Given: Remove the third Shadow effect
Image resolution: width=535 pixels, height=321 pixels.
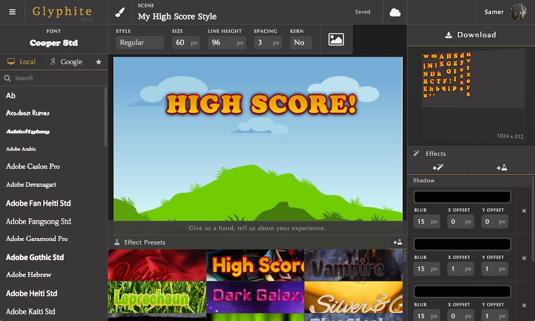Looking at the screenshot, I should (524, 306).
